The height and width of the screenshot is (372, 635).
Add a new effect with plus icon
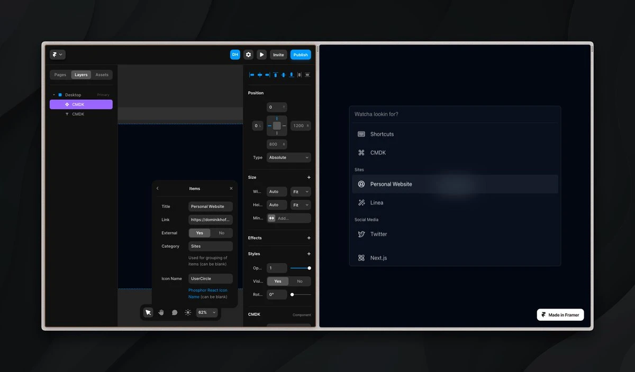click(309, 238)
